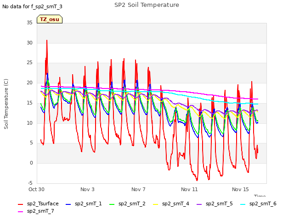Click the red sp2_Tsurface legend swatch
Image resolution: width=294 pixels, height=220 pixels.
point(20,204)
